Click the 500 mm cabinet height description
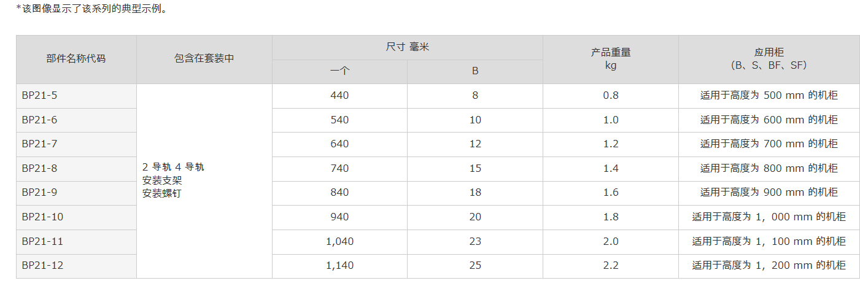 769,96
